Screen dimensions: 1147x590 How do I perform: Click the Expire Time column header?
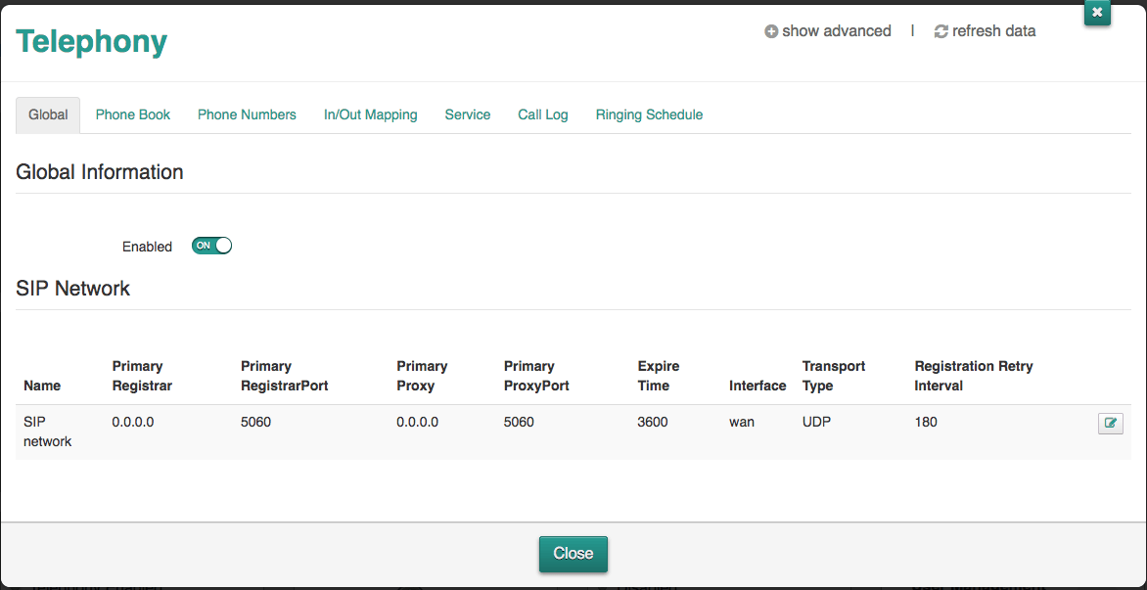[659, 376]
